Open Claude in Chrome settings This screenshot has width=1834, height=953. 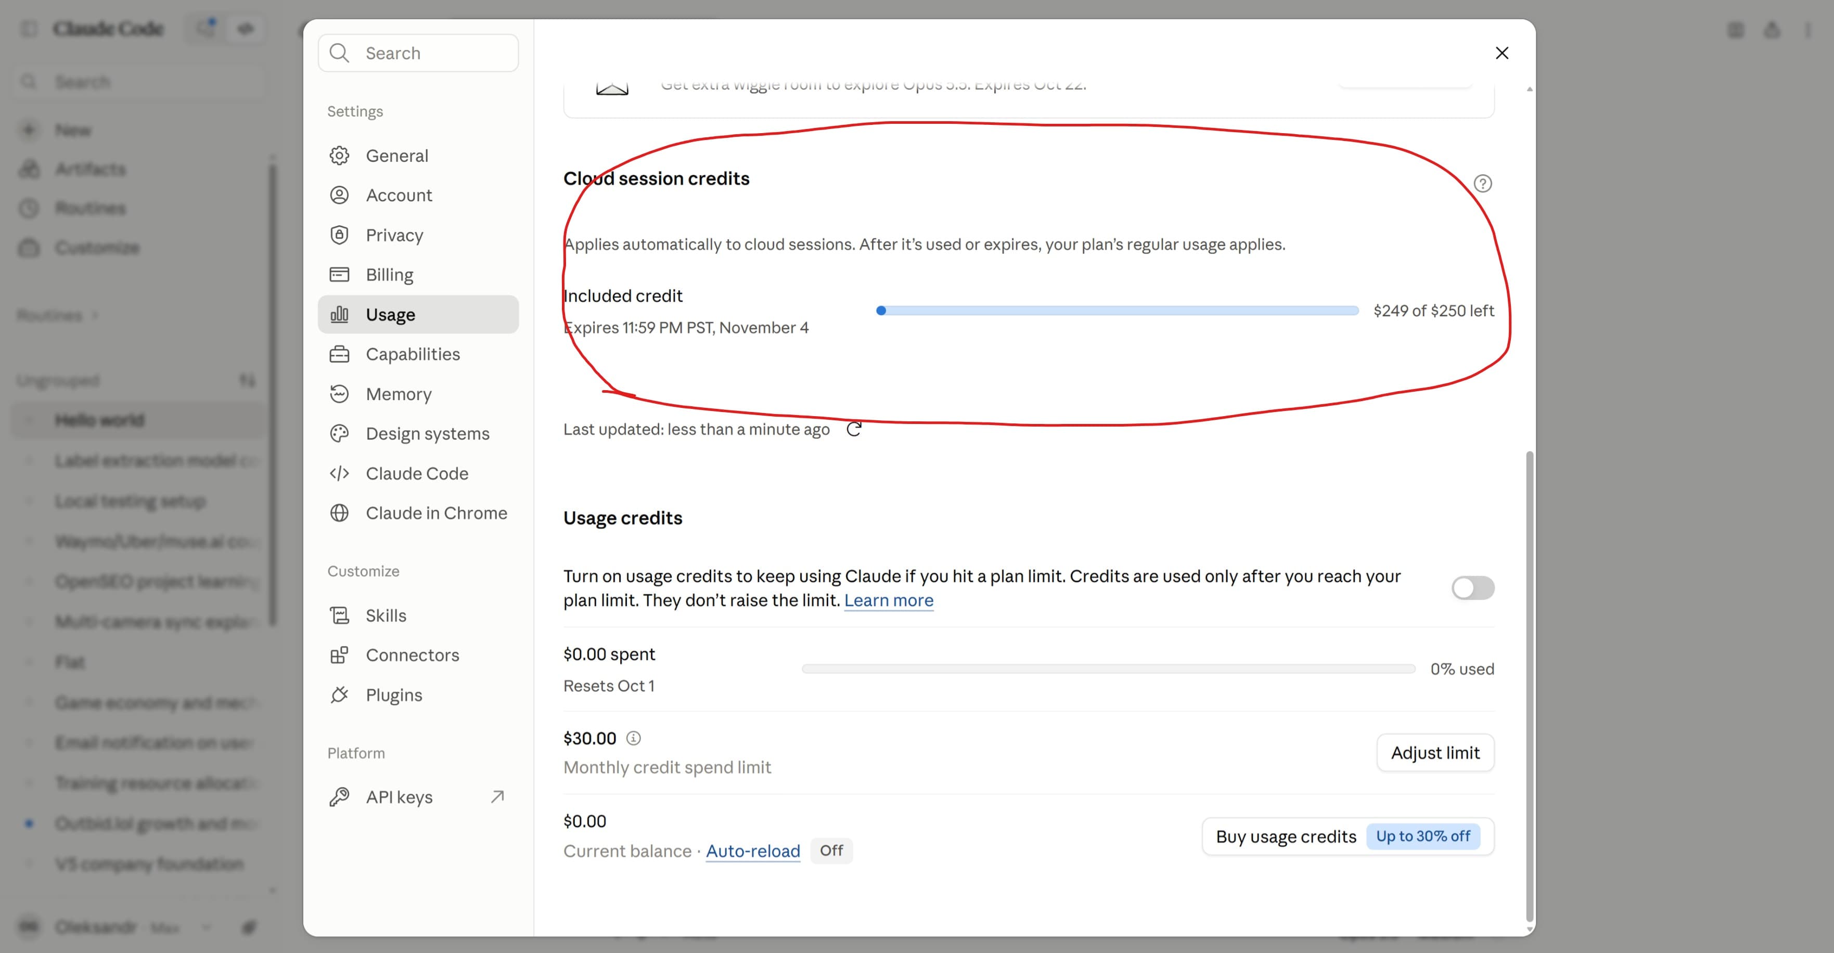point(418,513)
